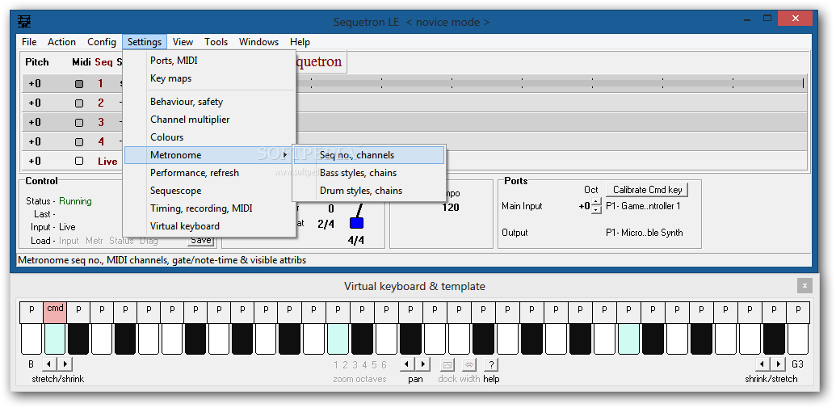Select Channel multiplier entry
This screenshot has height=408, width=836.
[x=210, y=120]
